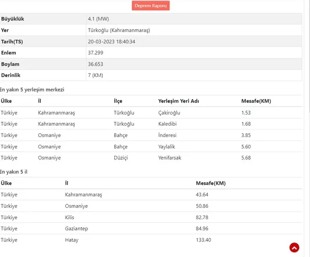Click Osmaniye cell in Yaylalik row
This screenshot has width=310, height=257.
tap(49, 147)
